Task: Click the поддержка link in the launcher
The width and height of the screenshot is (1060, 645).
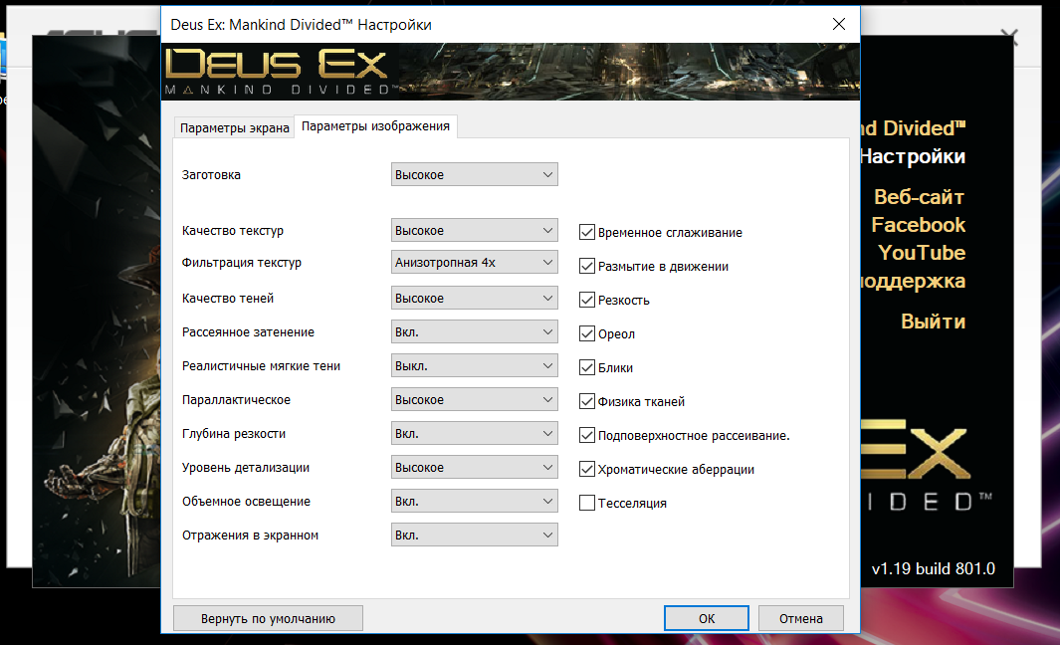Action: 913,281
